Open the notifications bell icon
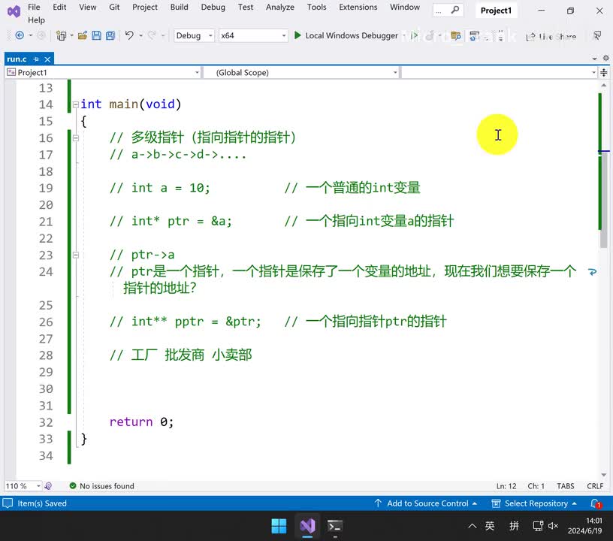The height and width of the screenshot is (541, 613). click(596, 504)
